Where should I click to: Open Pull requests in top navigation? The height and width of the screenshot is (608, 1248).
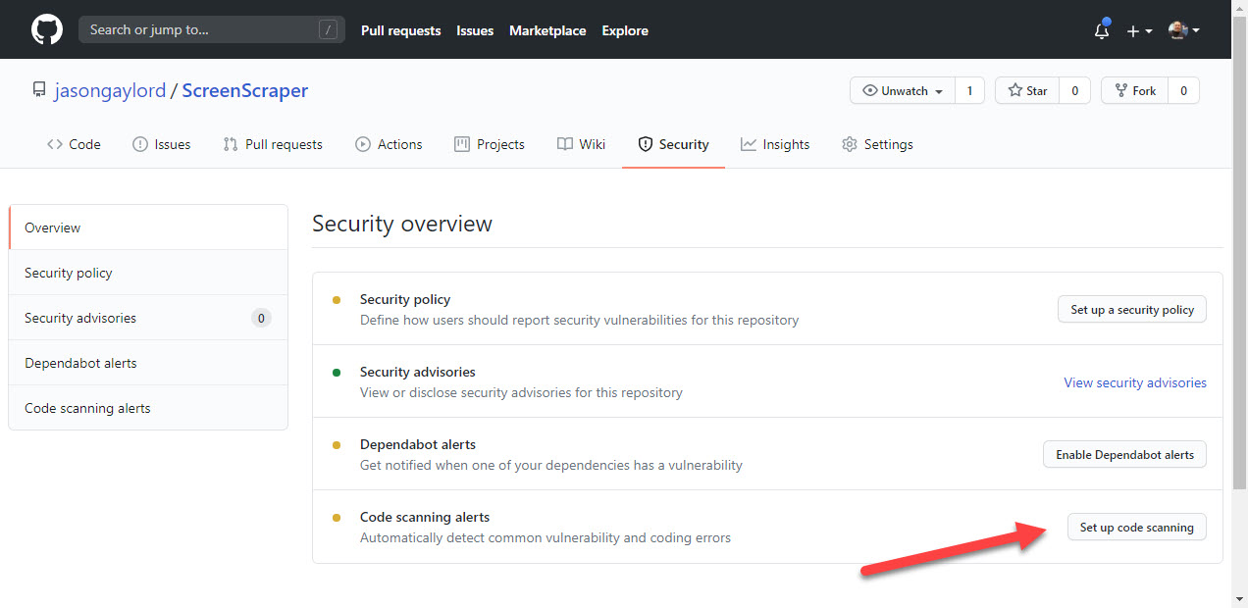click(400, 30)
